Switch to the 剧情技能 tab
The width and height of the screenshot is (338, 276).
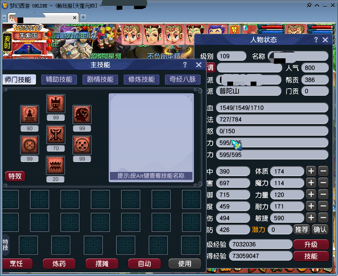point(100,79)
